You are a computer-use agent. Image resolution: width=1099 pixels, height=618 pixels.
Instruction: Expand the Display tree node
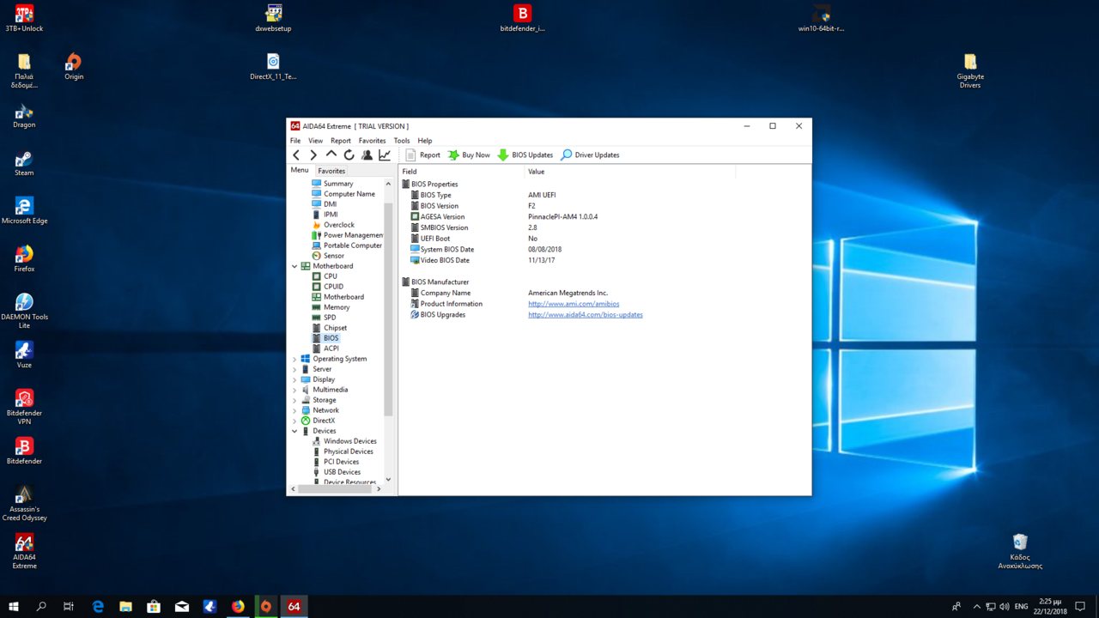coord(294,379)
